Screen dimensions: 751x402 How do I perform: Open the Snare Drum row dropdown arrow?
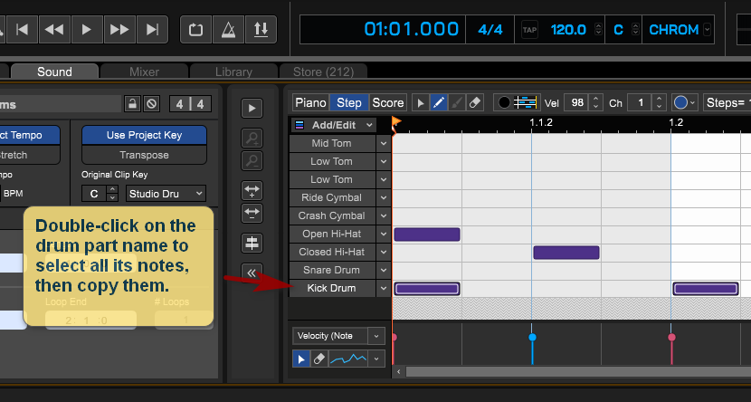383,270
